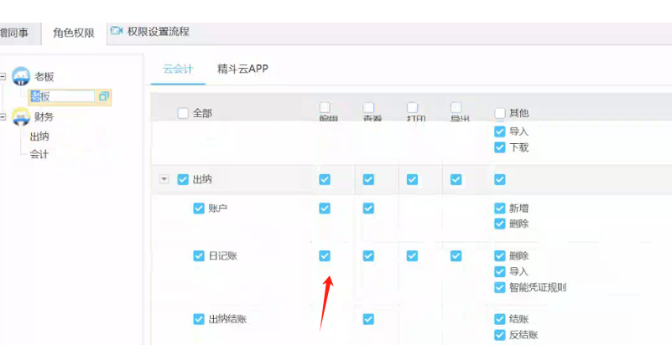Collapse the 老板 tree node
Viewport: 672px width, 345px height.
(x=3, y=76)
